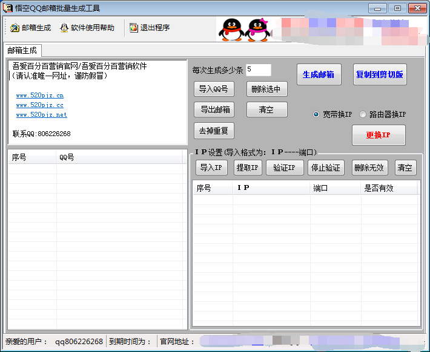Click 清空 button beside 导出邮箱

point(267,109)
